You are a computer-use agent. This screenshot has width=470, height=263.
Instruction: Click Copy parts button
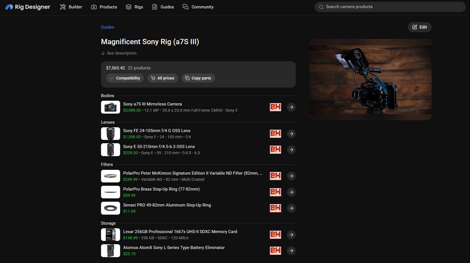tap(198, 78)
